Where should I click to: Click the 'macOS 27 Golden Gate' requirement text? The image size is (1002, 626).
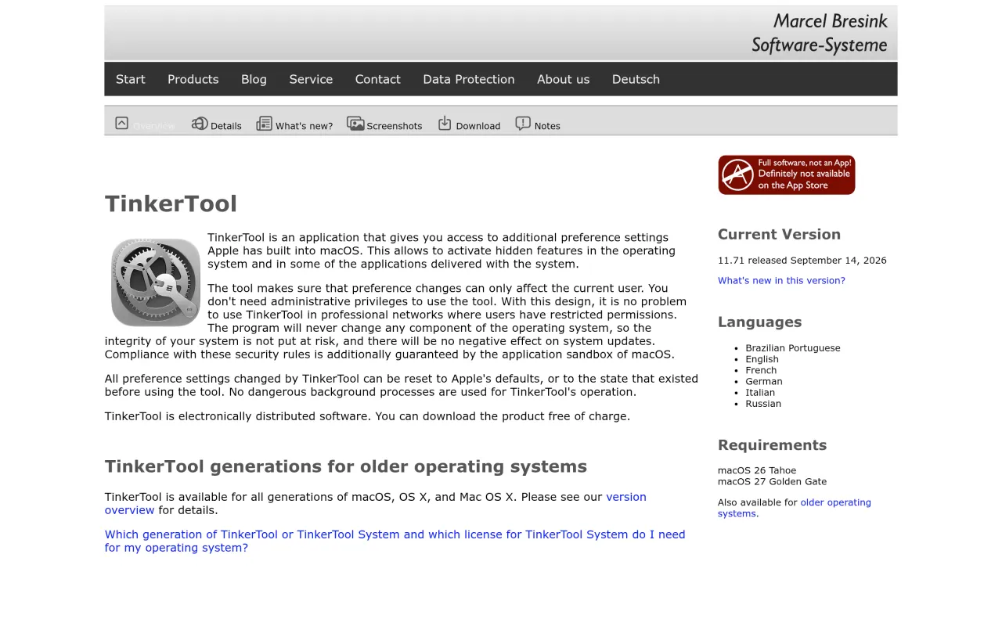(x=772, y=481)
